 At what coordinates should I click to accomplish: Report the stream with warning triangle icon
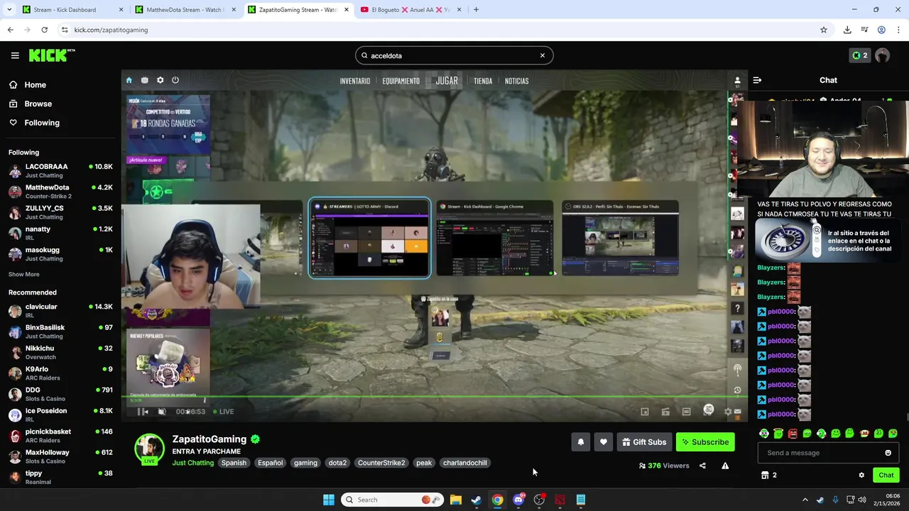click(x=725, y=466)
